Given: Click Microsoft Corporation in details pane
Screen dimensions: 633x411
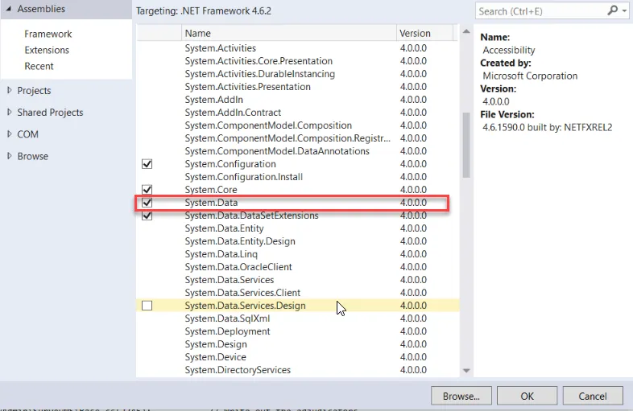Looking at the screenshot, I should tap(530, 76).
